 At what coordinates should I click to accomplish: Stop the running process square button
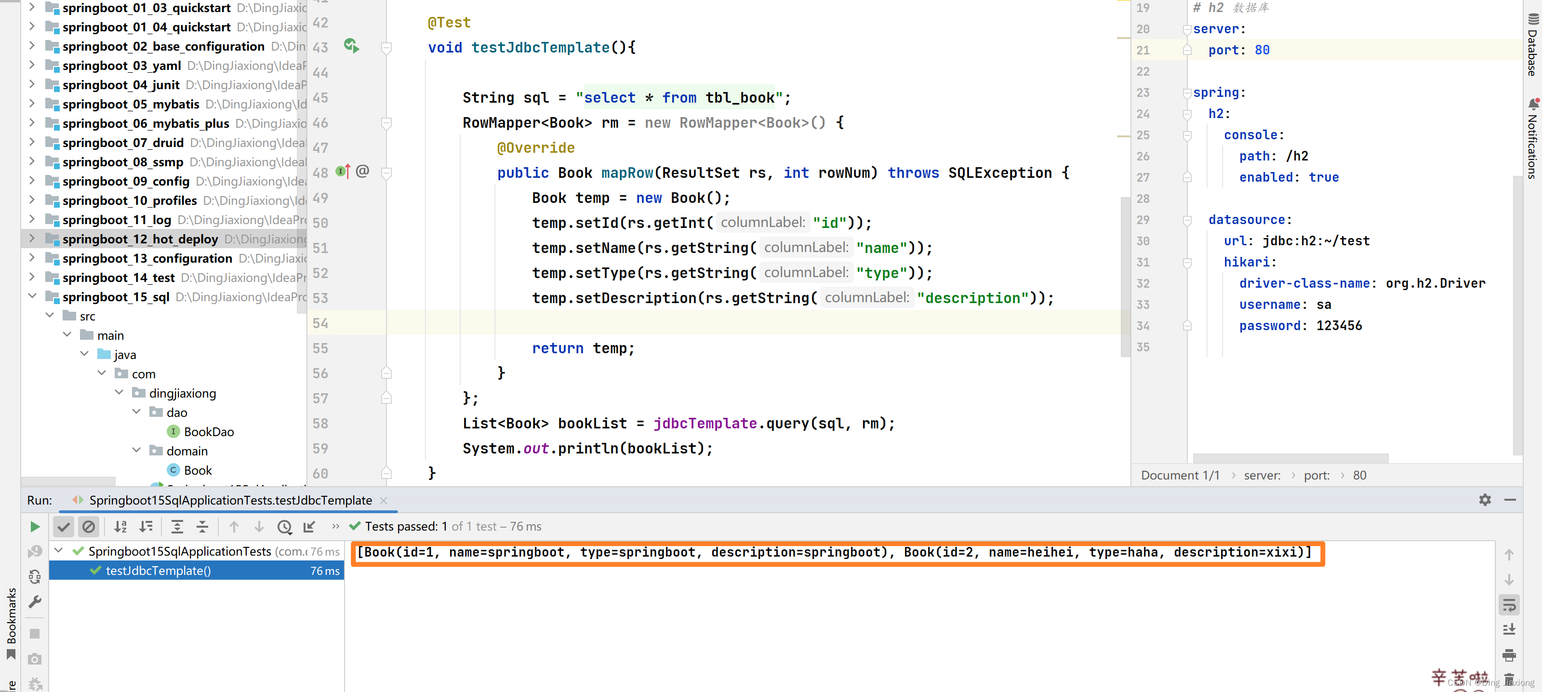(35, 634)
